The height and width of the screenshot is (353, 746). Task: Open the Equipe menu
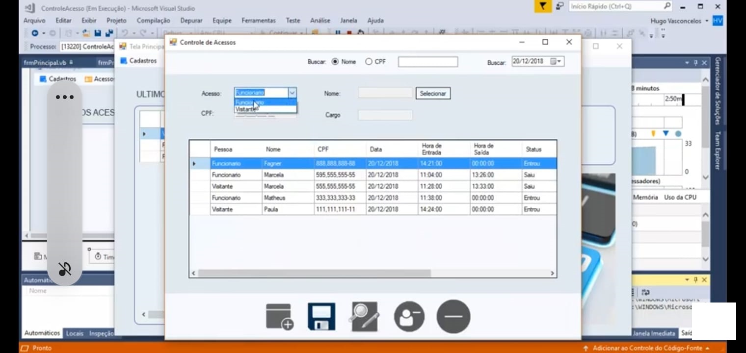coord(222,21)
